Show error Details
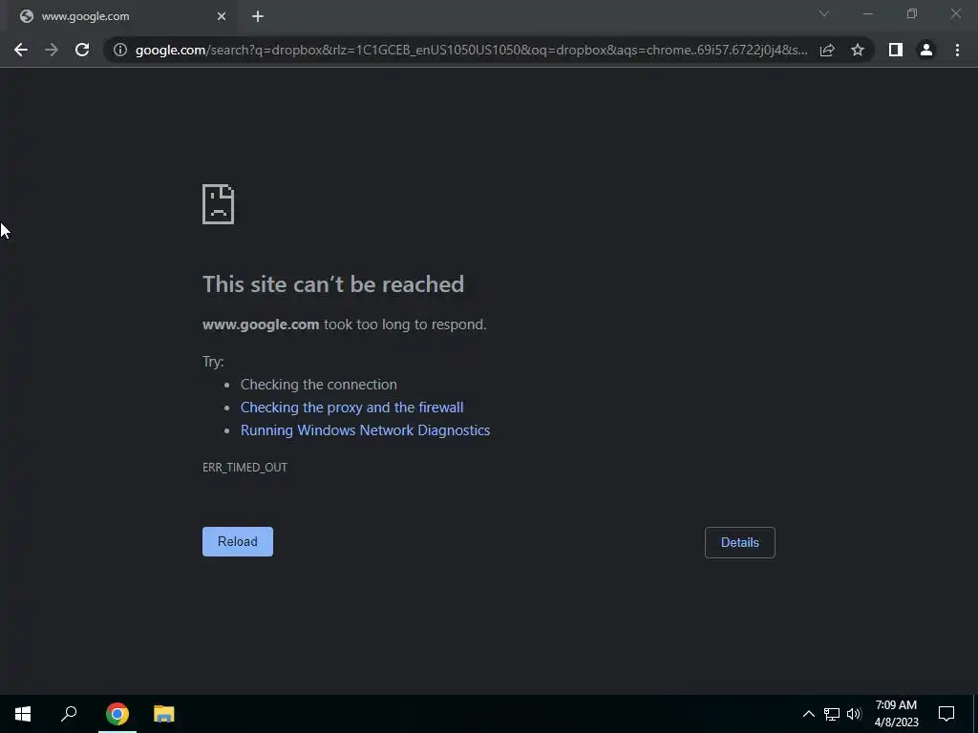The image size is (978, 733). click(x=740, y=542)
